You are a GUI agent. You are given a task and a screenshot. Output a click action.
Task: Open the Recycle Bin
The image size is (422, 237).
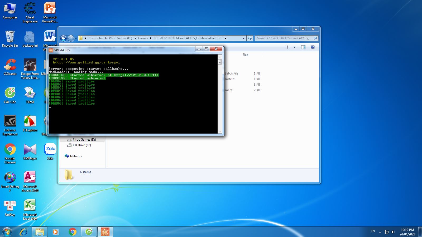tap(10, 39)
